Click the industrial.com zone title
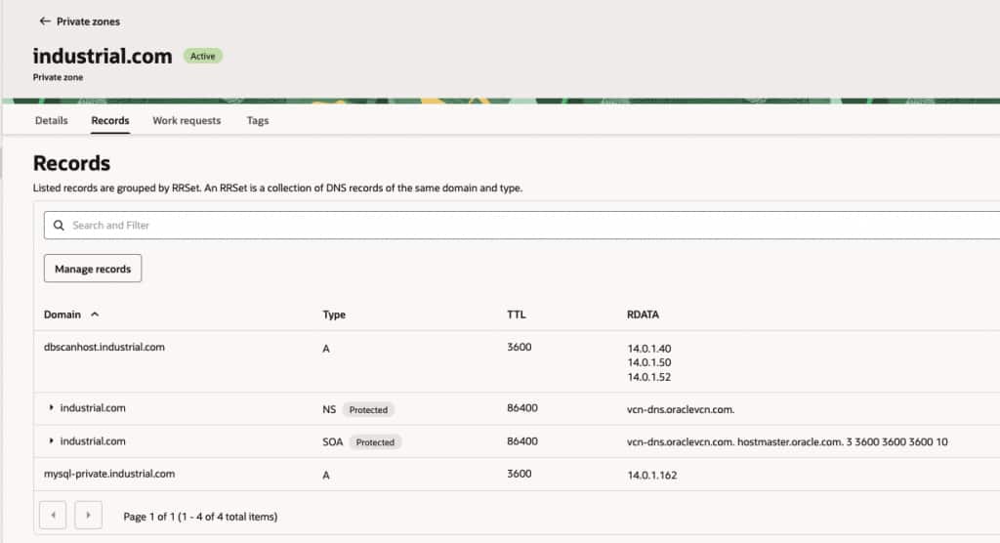The height and width of the screenshot is (543, 1000). 103,56
